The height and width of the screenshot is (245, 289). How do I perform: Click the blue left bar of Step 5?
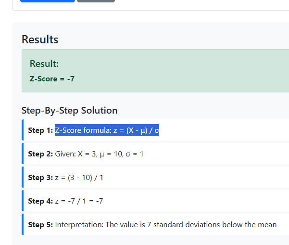pos(23,225)
